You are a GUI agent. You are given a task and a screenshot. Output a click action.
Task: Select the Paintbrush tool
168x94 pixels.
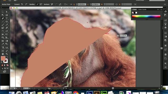pyautogui.click(x=3, y=25)
